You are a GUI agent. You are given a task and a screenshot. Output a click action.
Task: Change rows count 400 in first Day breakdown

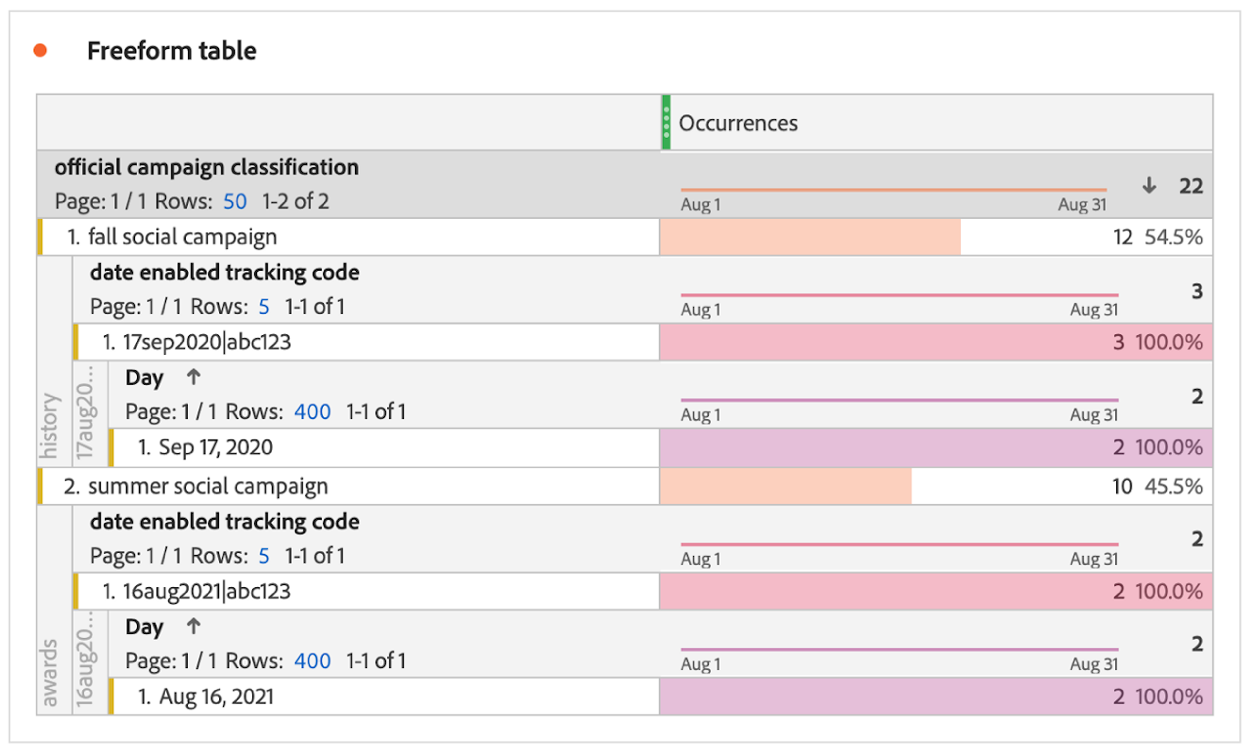(x=312, y=411)
